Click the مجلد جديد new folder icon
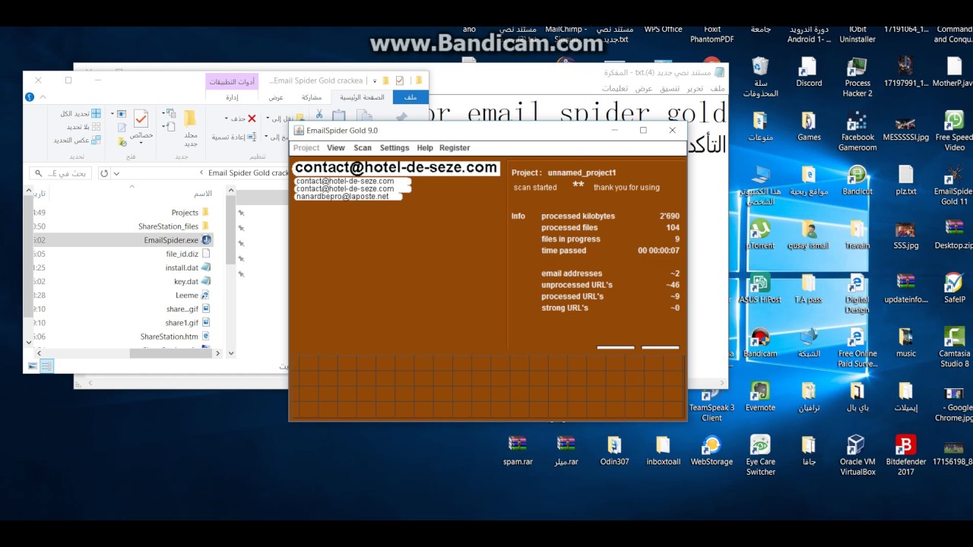This screenshot has width=973, height=547. point(190,128)
